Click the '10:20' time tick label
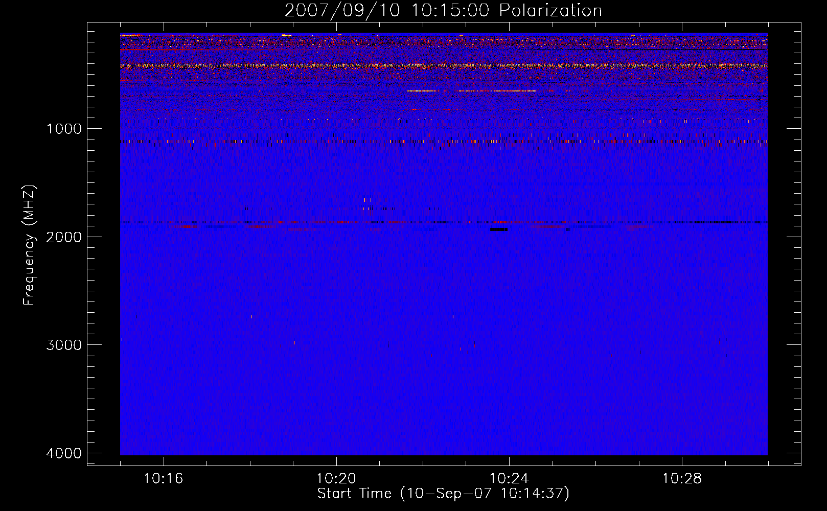 coord(336,478)
